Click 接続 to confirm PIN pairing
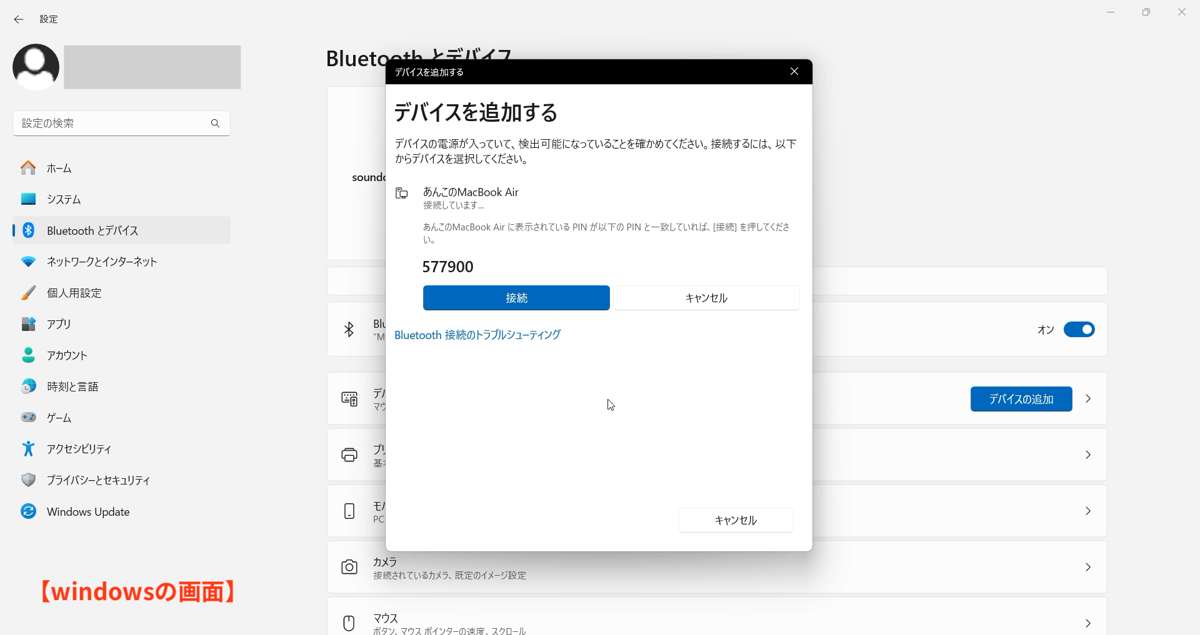The width and height of the screenshot is (1200, 635). click(x=516, y=298)
